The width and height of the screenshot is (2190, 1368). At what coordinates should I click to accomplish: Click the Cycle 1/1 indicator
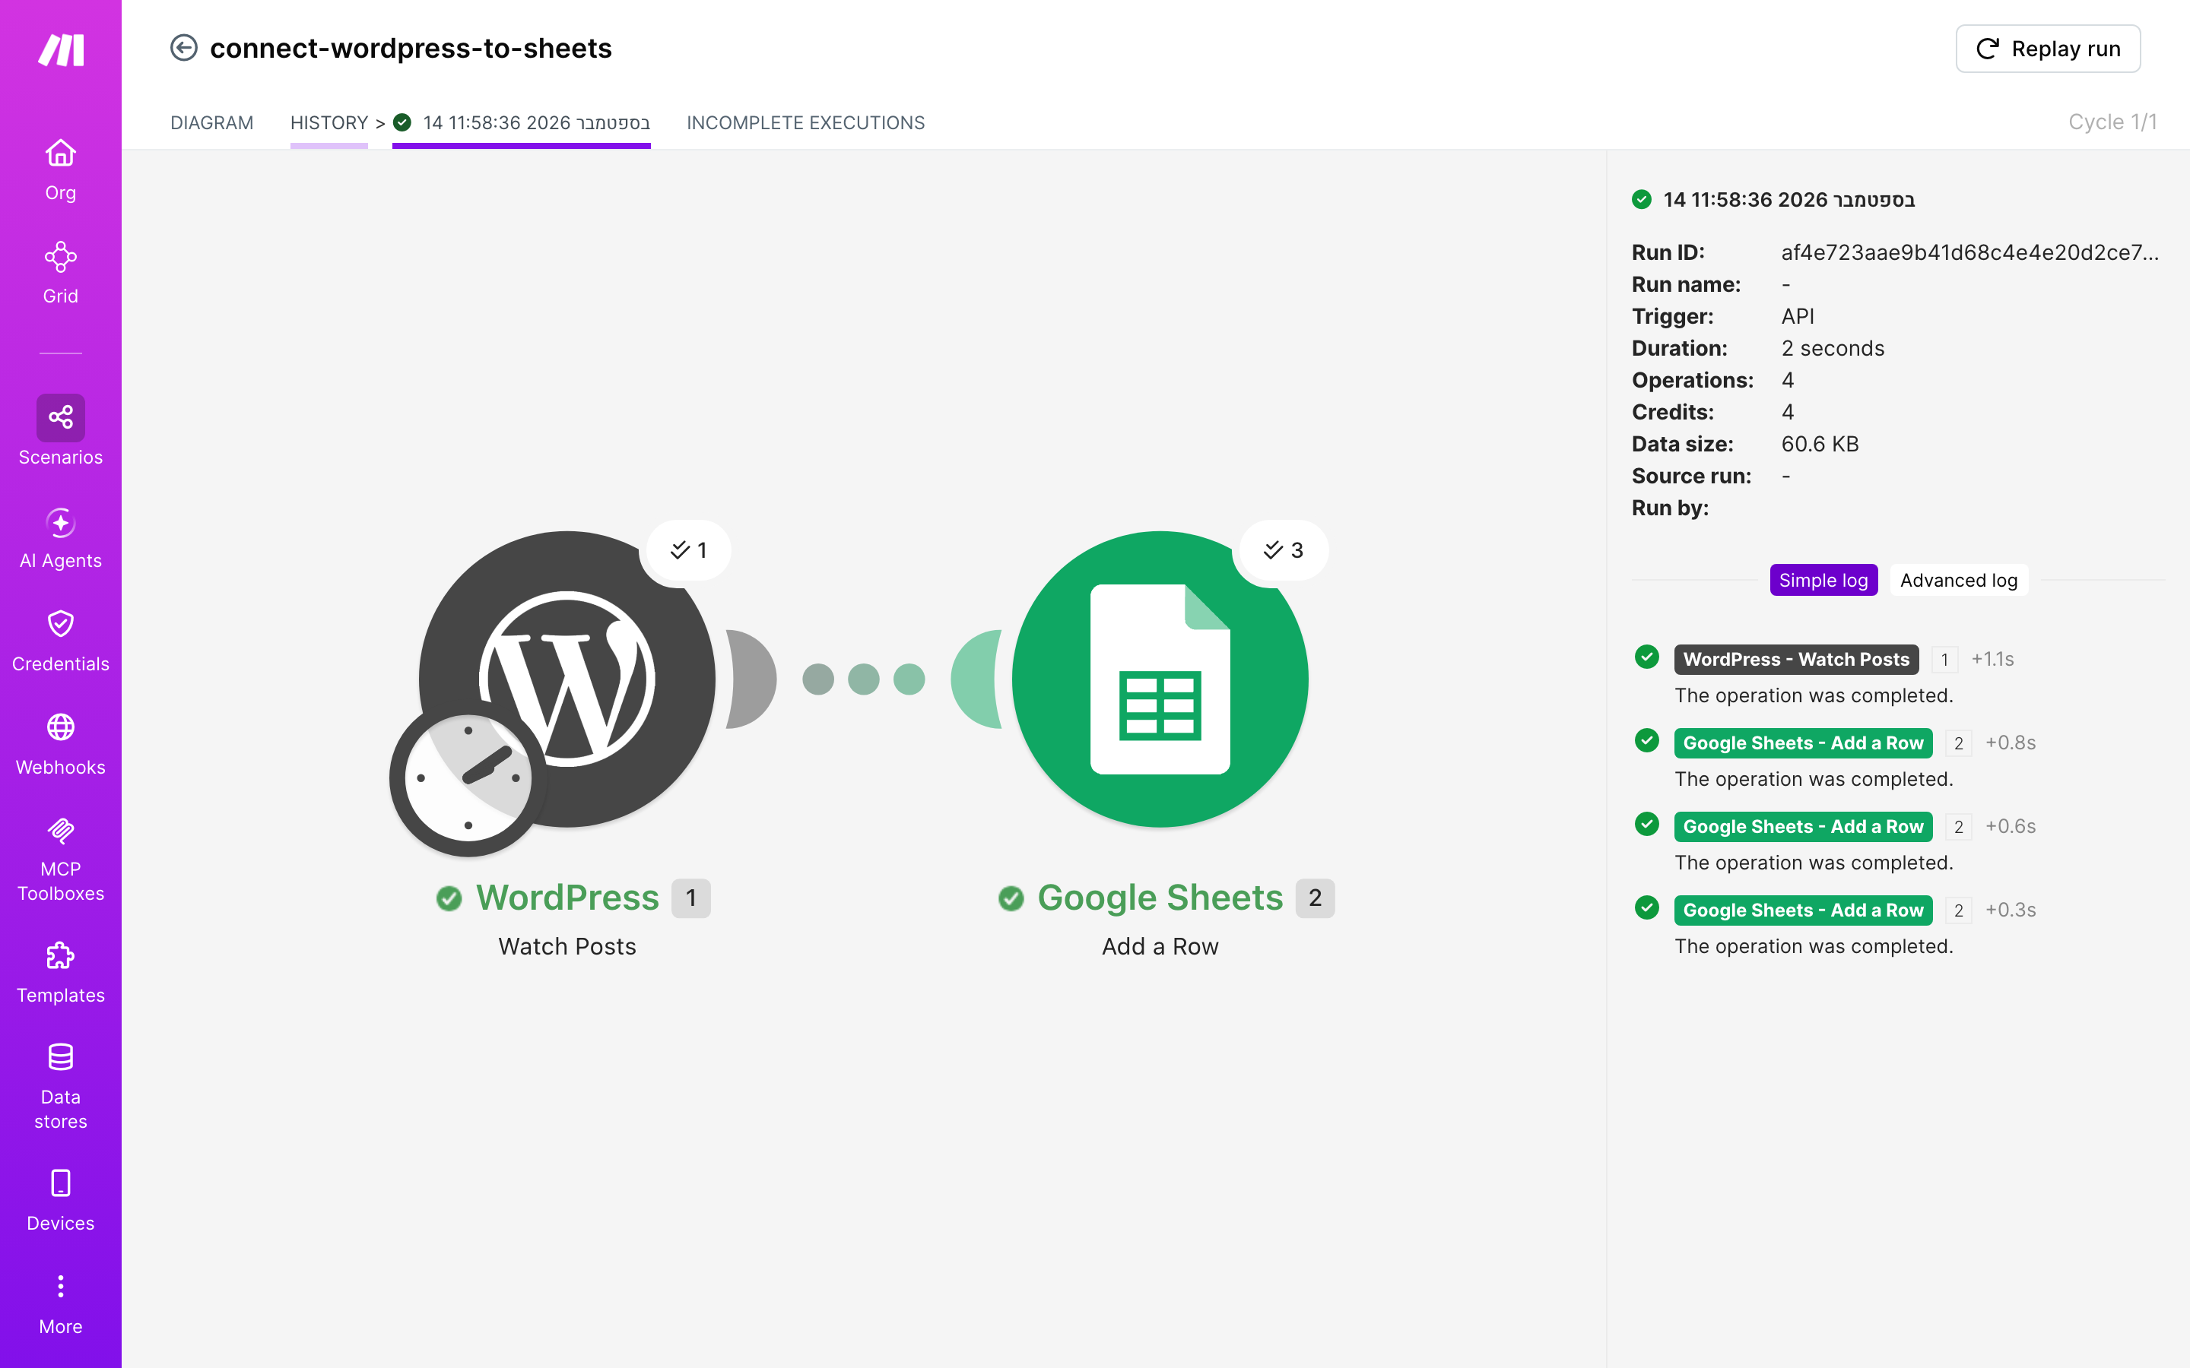coord(2112,122)
